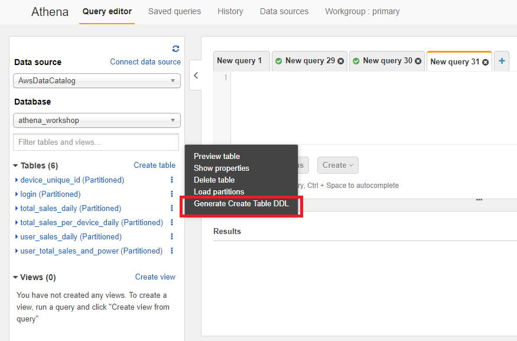The width and height of the screenshot is (517, 341).
Task: Open the device_unique_id (Partitioned) table link
Action: click(72, 180)
